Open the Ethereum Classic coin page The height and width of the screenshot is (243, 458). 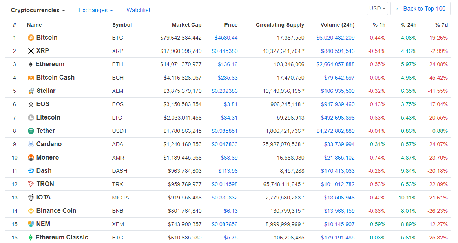[x=62, y=238]
